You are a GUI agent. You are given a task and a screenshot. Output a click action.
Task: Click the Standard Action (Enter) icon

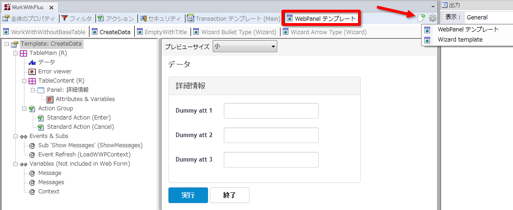click(41, 118)
